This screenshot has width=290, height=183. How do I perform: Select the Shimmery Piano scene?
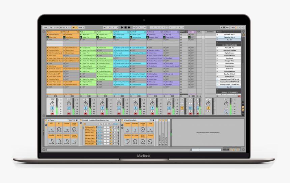(229, 71)
